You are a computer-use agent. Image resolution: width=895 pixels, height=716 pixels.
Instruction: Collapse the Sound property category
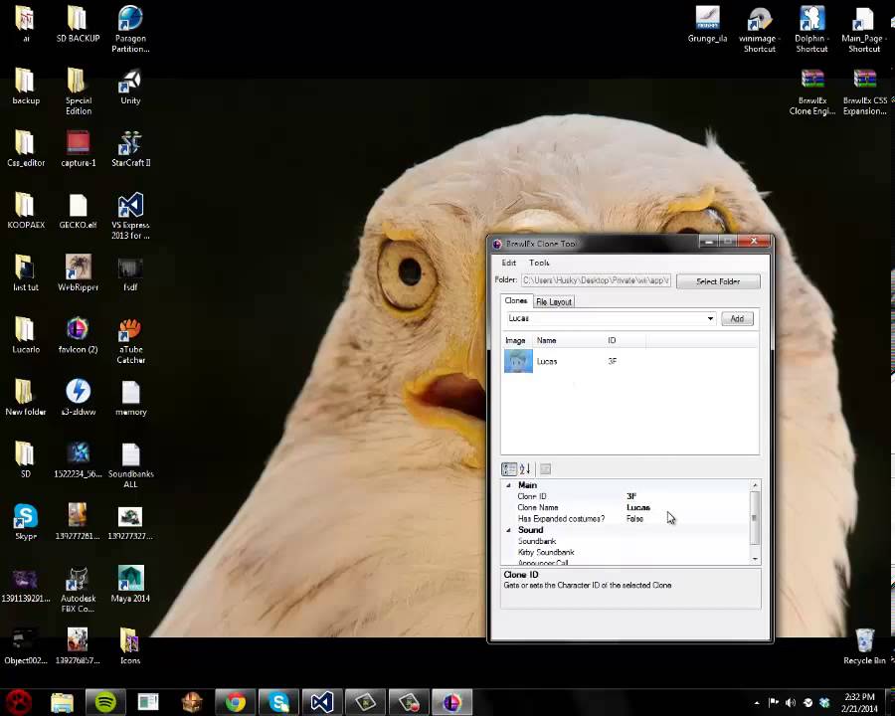tap(508, 530)
